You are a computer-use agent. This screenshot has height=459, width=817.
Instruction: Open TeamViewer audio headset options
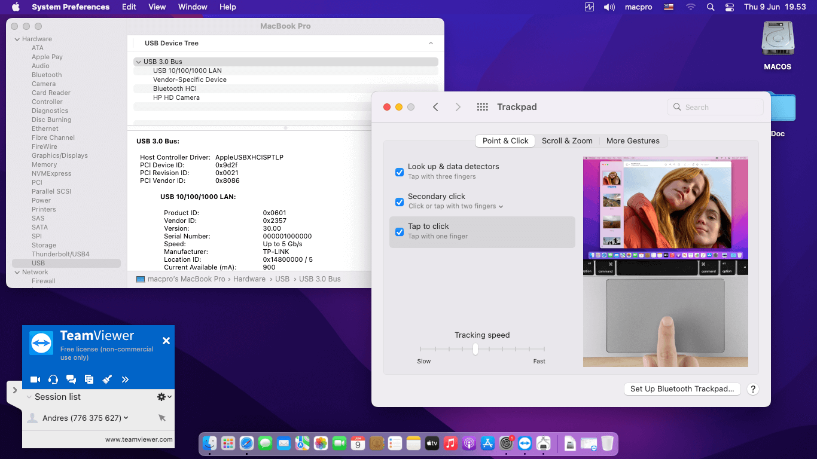coord(53,379)
